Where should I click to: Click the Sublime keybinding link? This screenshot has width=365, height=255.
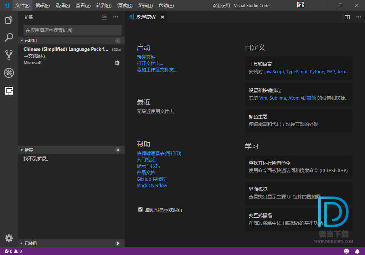tap(278, 98)
